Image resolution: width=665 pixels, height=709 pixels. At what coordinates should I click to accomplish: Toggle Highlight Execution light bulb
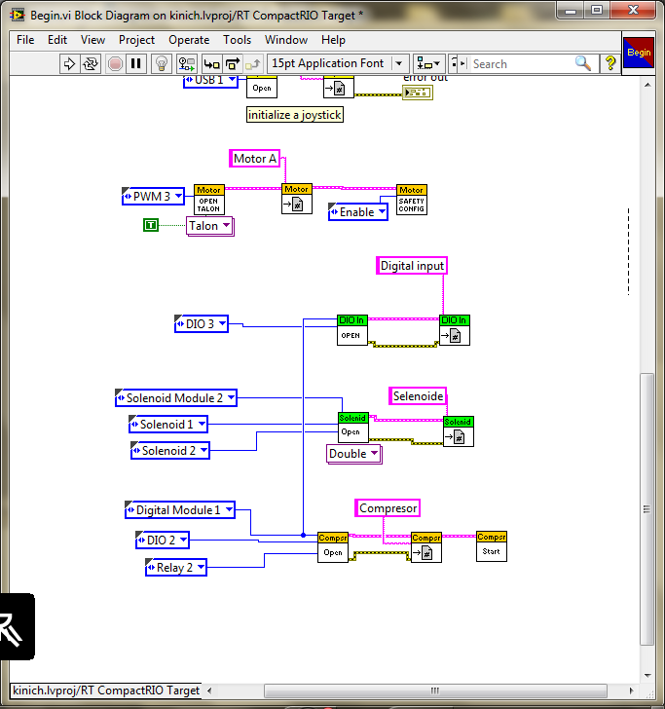pyautogui.click(x=163, y=63)
